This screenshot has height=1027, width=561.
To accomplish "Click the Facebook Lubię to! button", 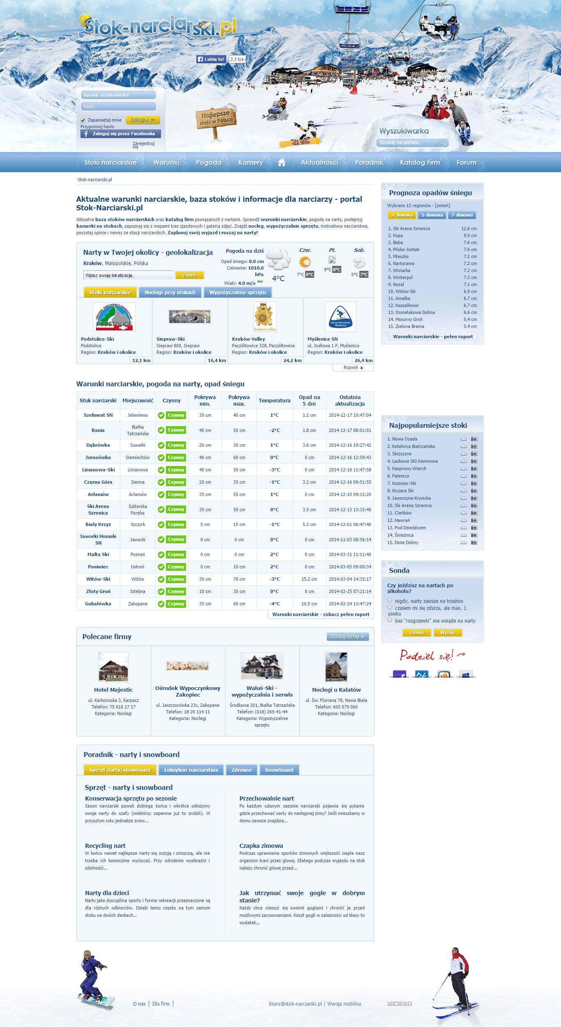I will 211,59.
